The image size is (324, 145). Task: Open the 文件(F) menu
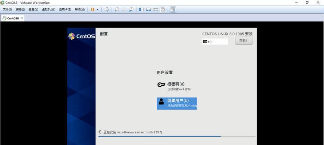tap(7, 9)
